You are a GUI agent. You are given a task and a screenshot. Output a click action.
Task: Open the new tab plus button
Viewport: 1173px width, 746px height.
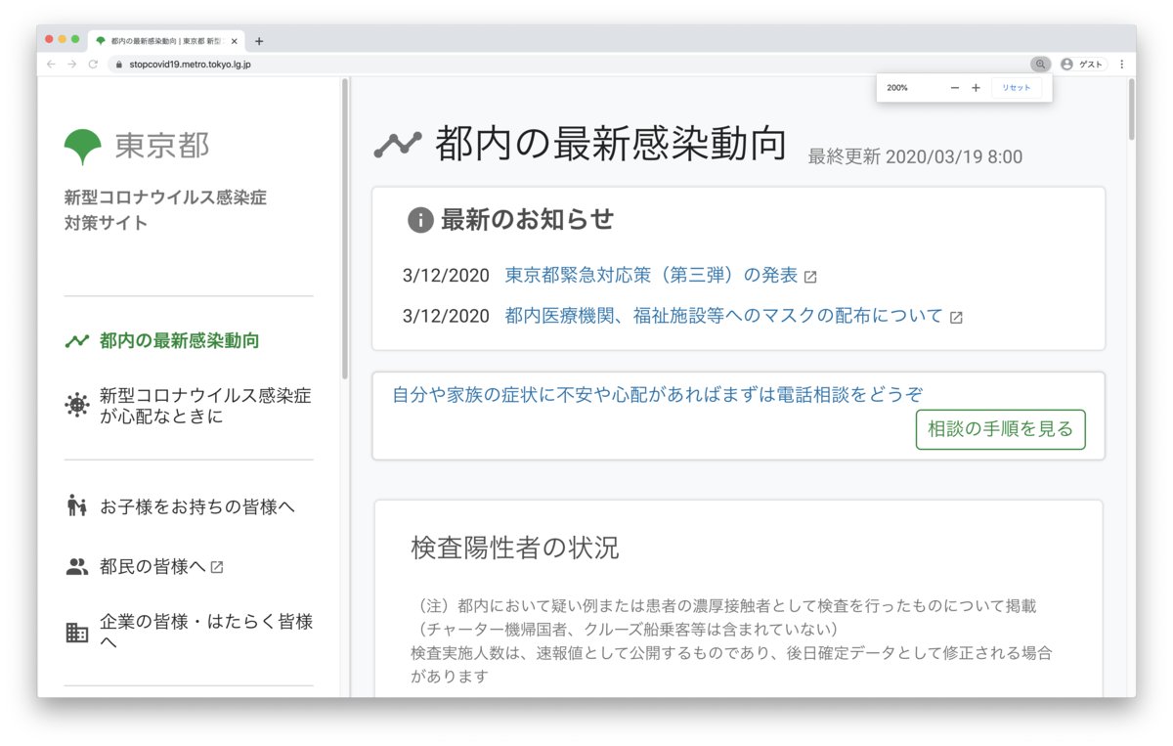[x=259, y=40]
